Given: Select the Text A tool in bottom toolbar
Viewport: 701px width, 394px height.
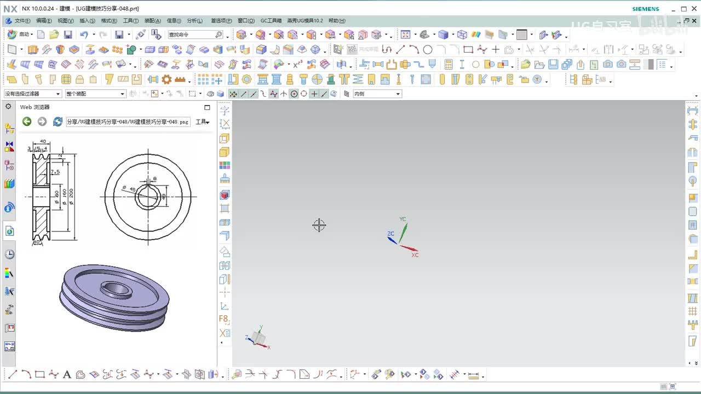Looking at the screenshot, I should point(67,375).
